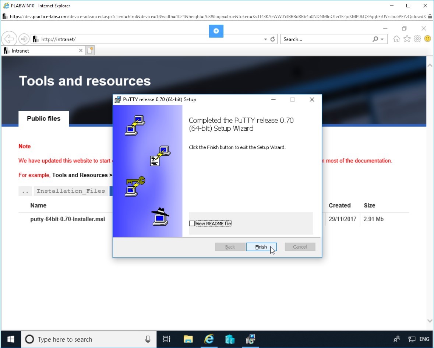Open a new tab in IE
The image size is (434, 348).
pos(90,50)
